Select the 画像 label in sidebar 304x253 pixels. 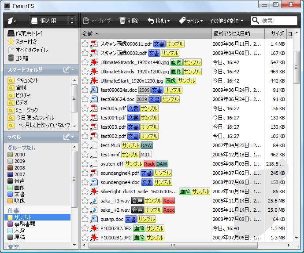pyautogui.click(x=16, y=188)
